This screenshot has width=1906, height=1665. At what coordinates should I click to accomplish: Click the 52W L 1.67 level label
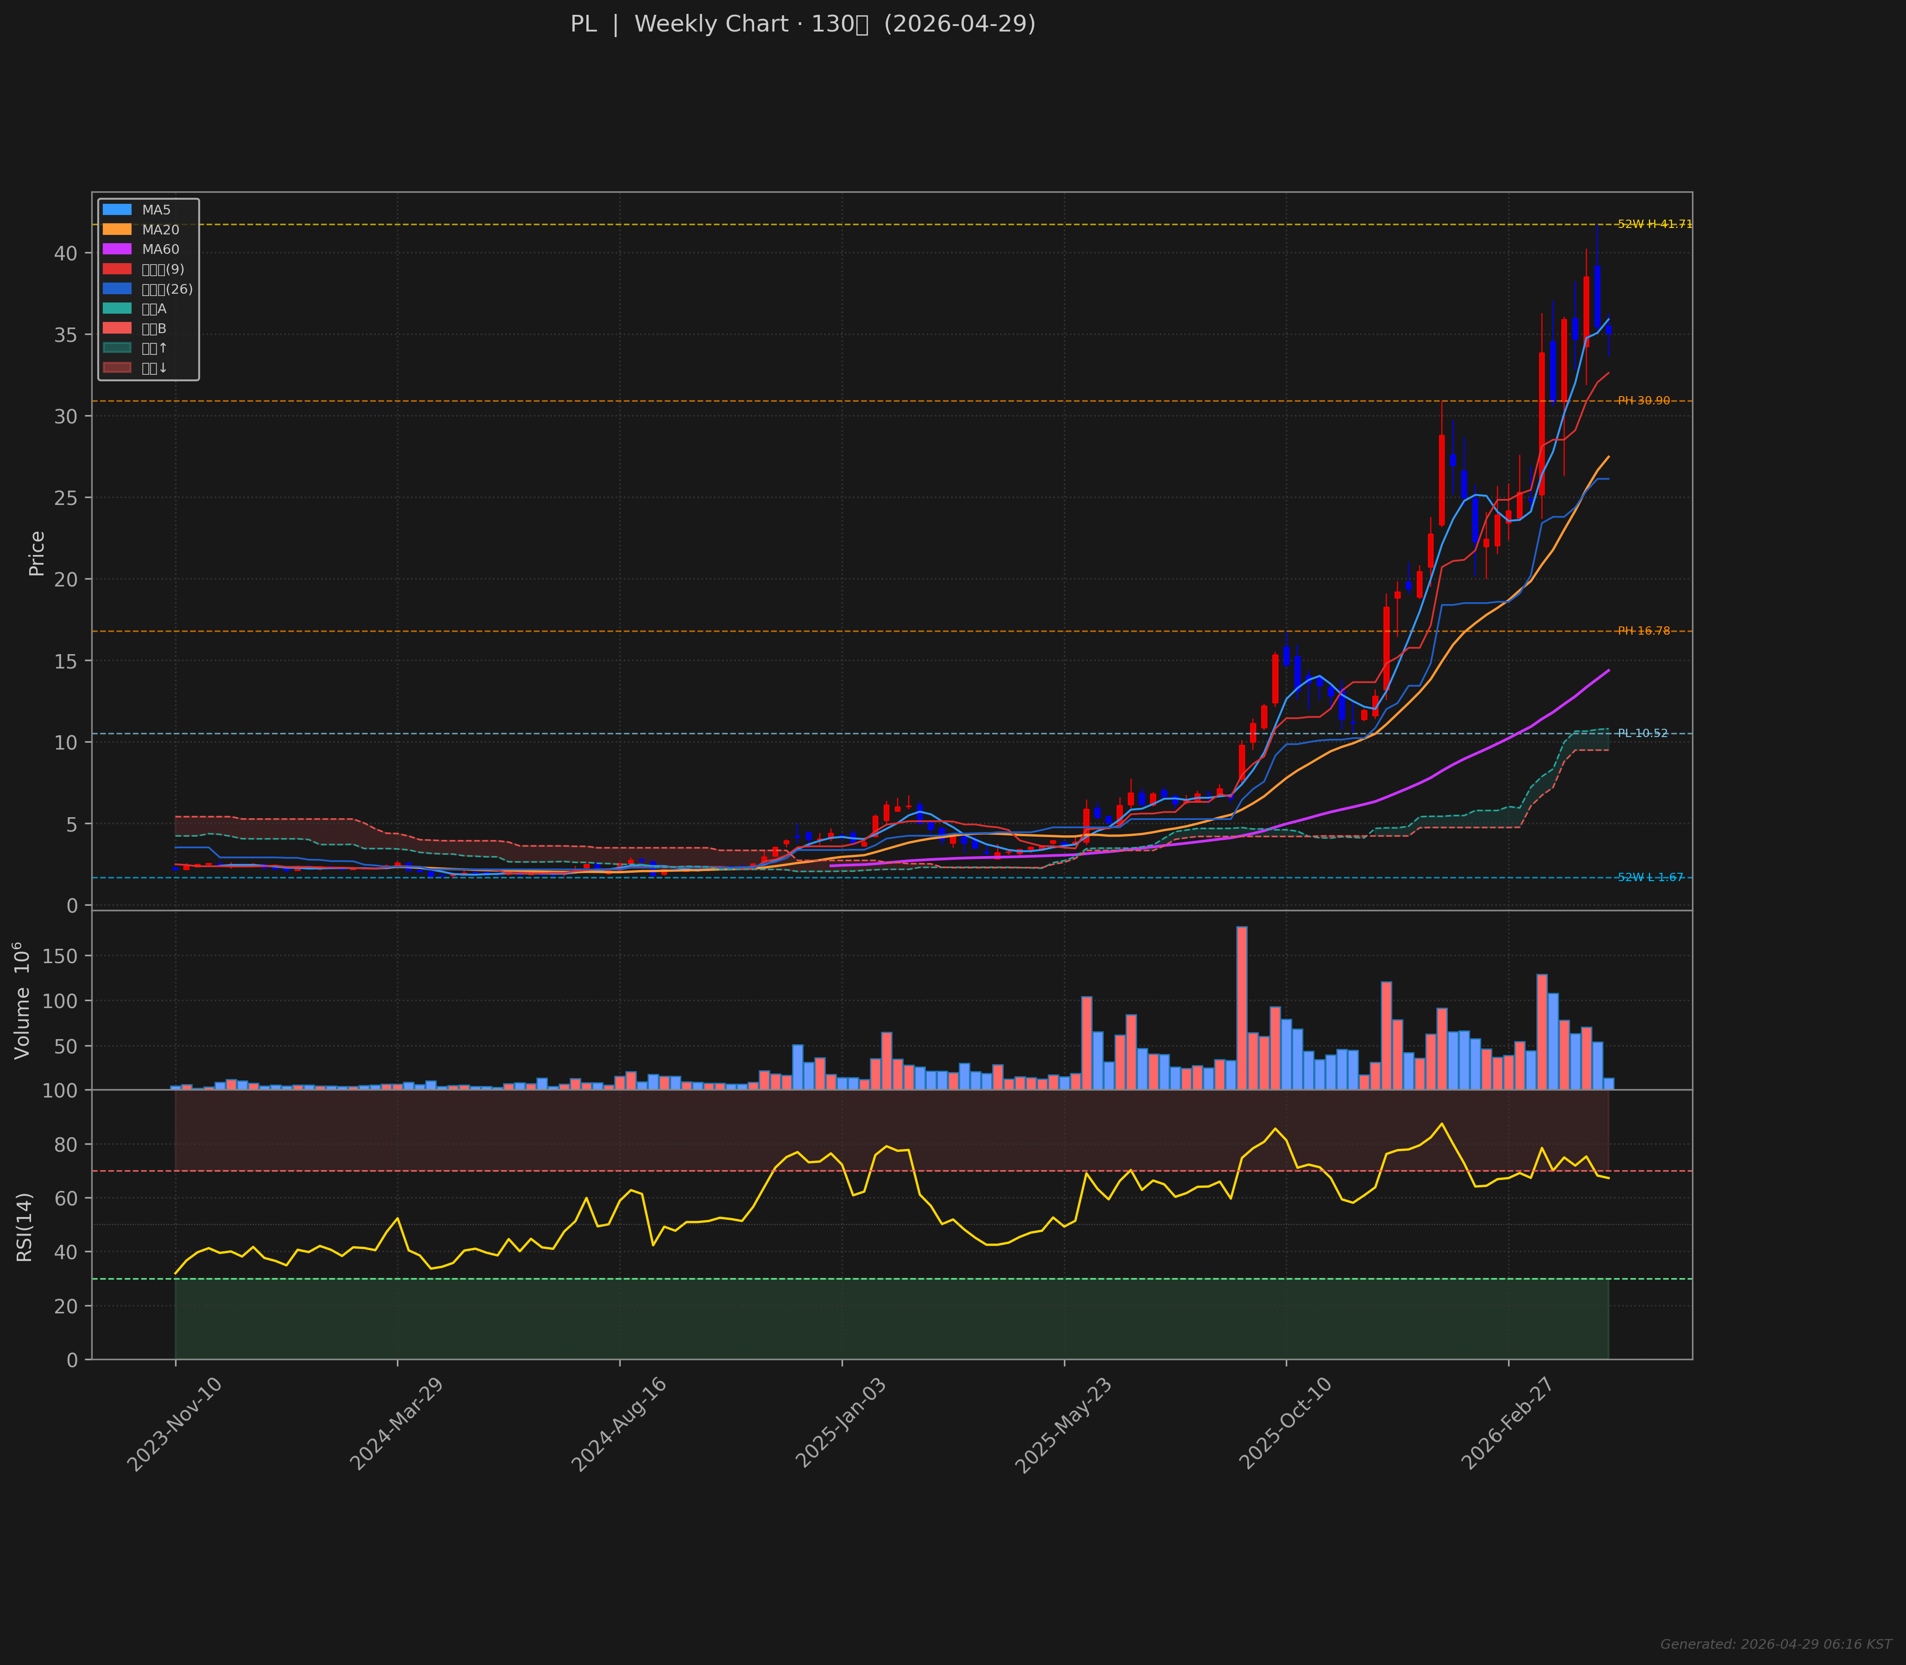[x=1651, y=877]
